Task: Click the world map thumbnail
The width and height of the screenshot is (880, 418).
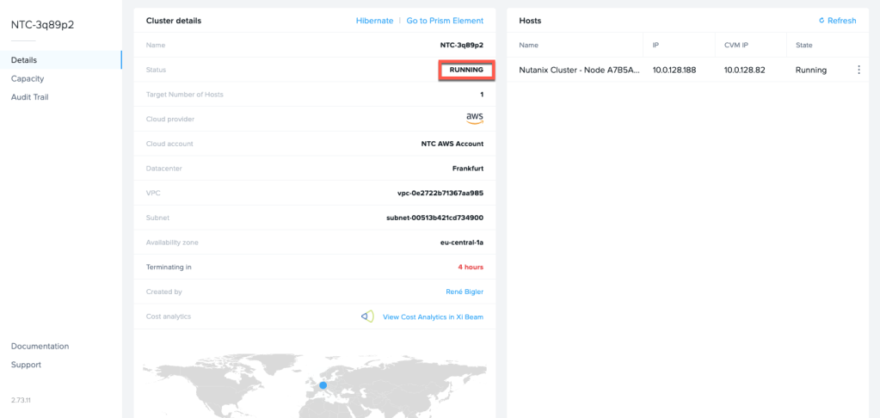Action: (314, 385)
